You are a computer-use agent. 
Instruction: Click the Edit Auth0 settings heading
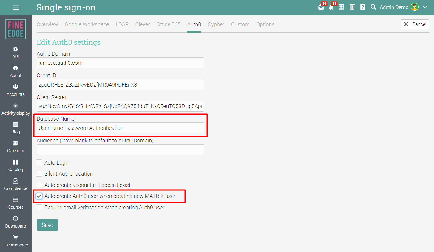[69, 42]
